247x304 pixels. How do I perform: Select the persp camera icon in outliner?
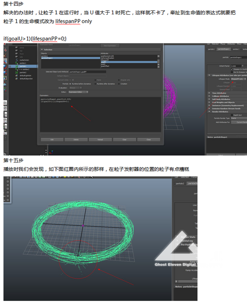pos(17,48)
